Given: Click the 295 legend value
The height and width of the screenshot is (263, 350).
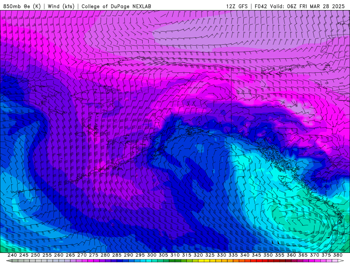Looking at the screenshot, I should 140,255.
